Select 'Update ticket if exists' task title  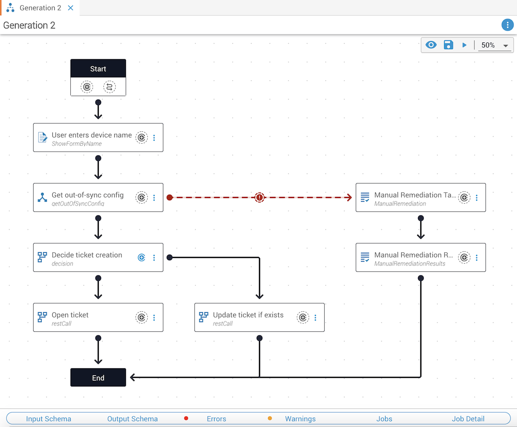(x=248, y=315)
